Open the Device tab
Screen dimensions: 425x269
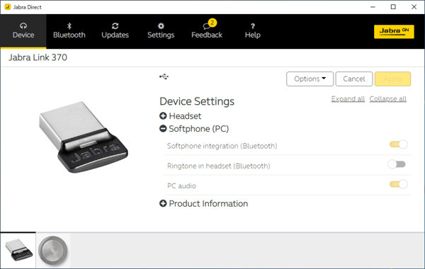tap(23, 31)
